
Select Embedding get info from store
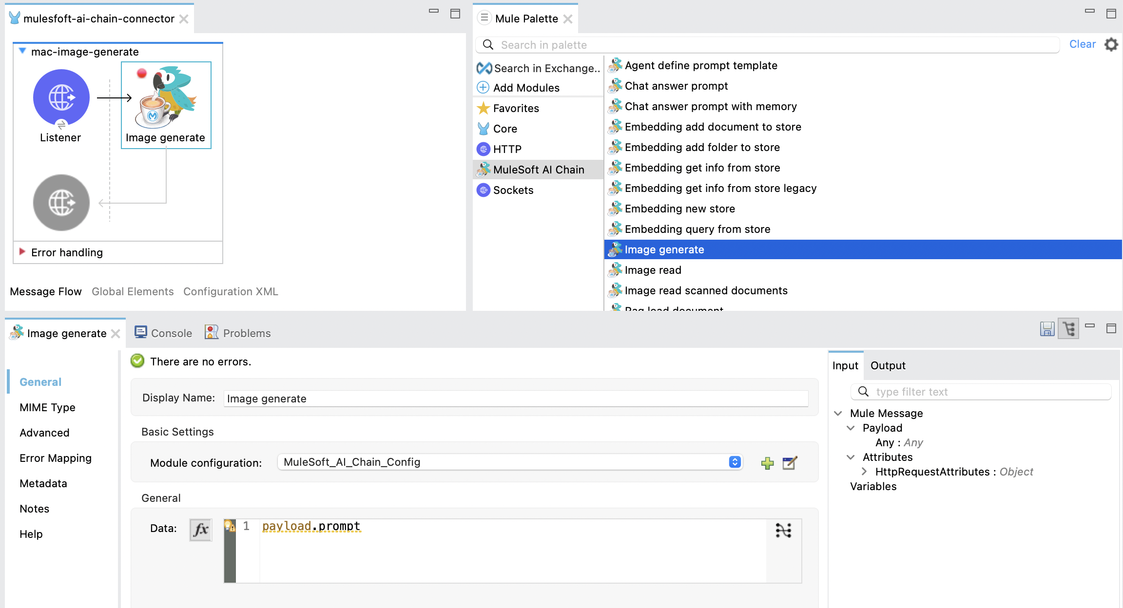pyautogui.click(x=694, y=168)
